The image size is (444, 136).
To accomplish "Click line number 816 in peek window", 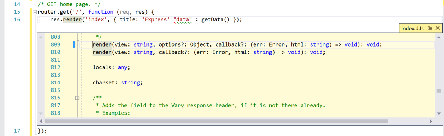I will coord(55,98).
